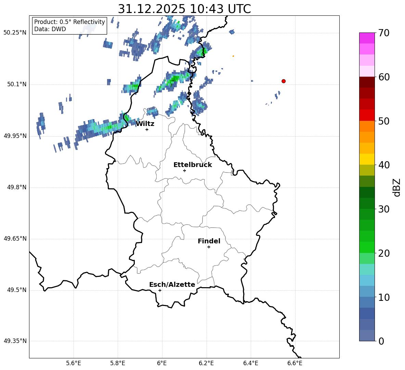
Task: Pick the orange swatch just above 50
Action: (367, 126)
